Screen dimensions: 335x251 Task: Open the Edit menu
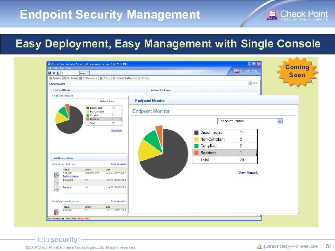[x=55, y=68]
